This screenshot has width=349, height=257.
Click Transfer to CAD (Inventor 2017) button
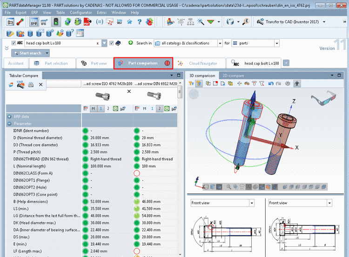point(288,21)
